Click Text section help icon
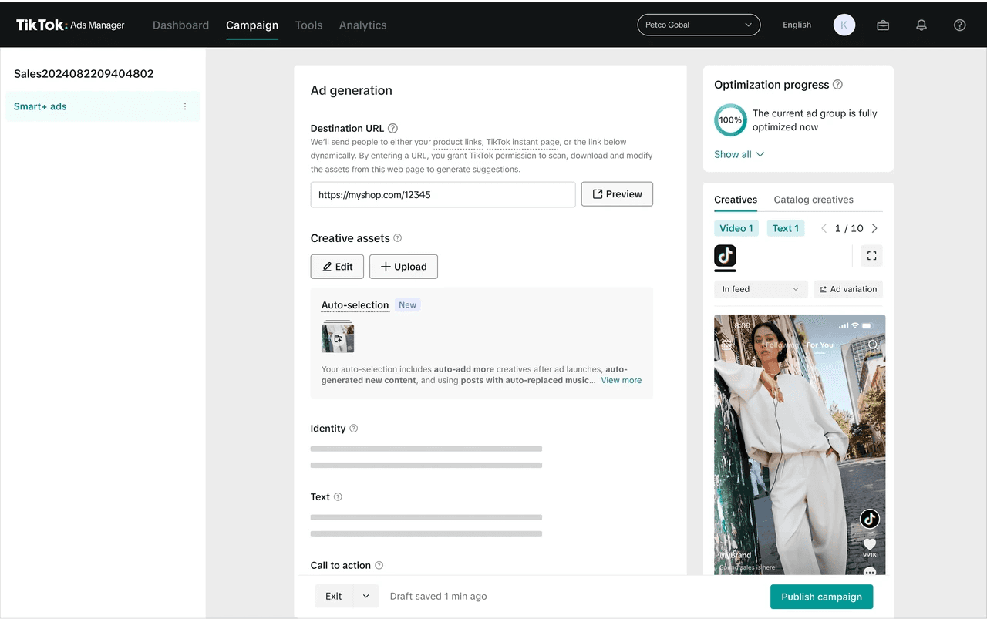 (x=338, y=497)
